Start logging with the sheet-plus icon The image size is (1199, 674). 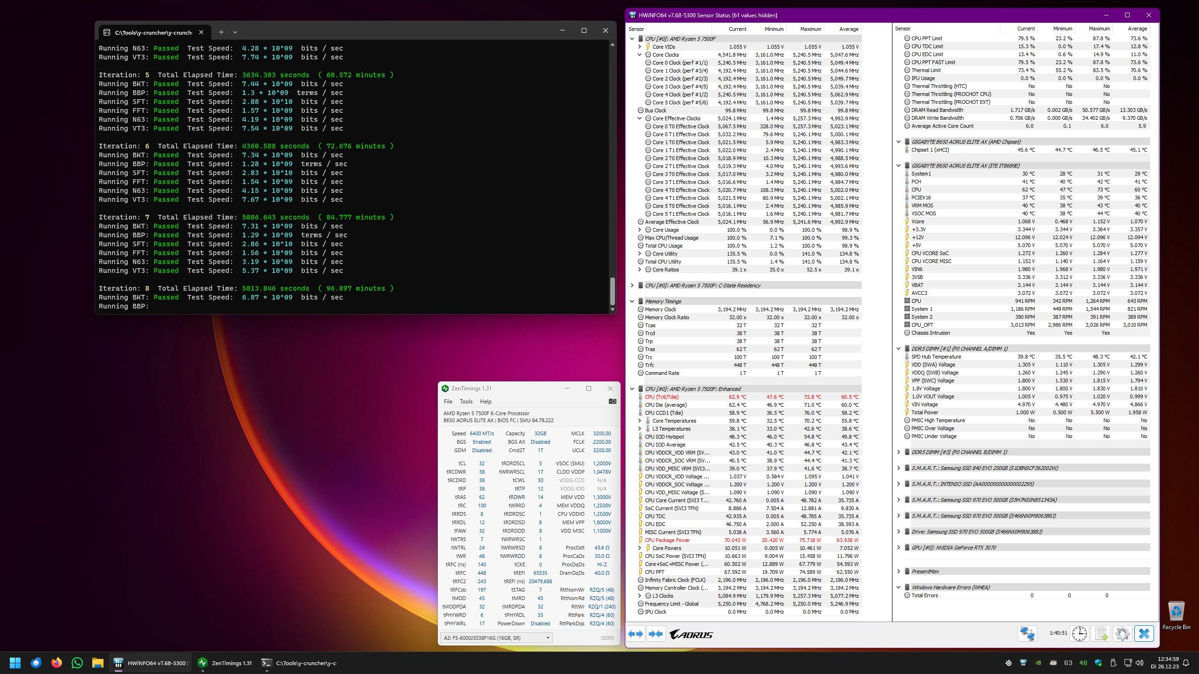(1101, 634)
